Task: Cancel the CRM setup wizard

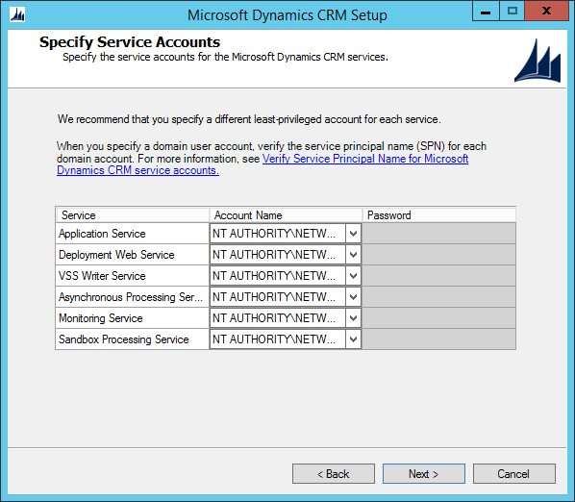Action: [x=514, y=474]
